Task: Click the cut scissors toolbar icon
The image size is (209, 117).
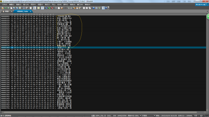Action: 56,8
